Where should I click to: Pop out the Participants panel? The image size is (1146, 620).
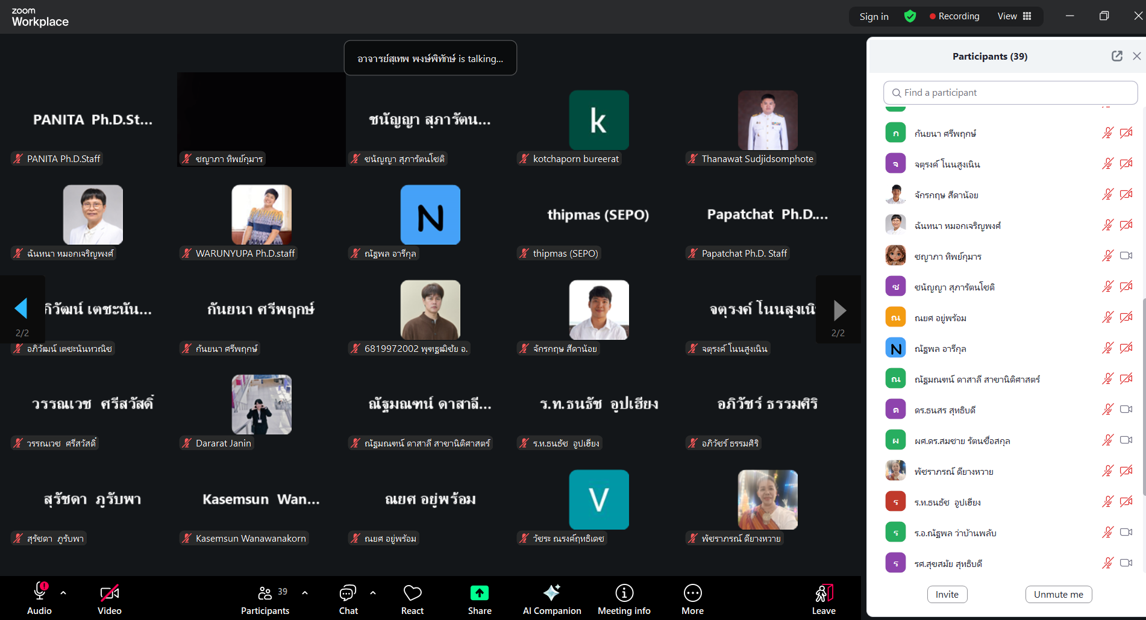pyautogui.click(x=1116, y=56)
